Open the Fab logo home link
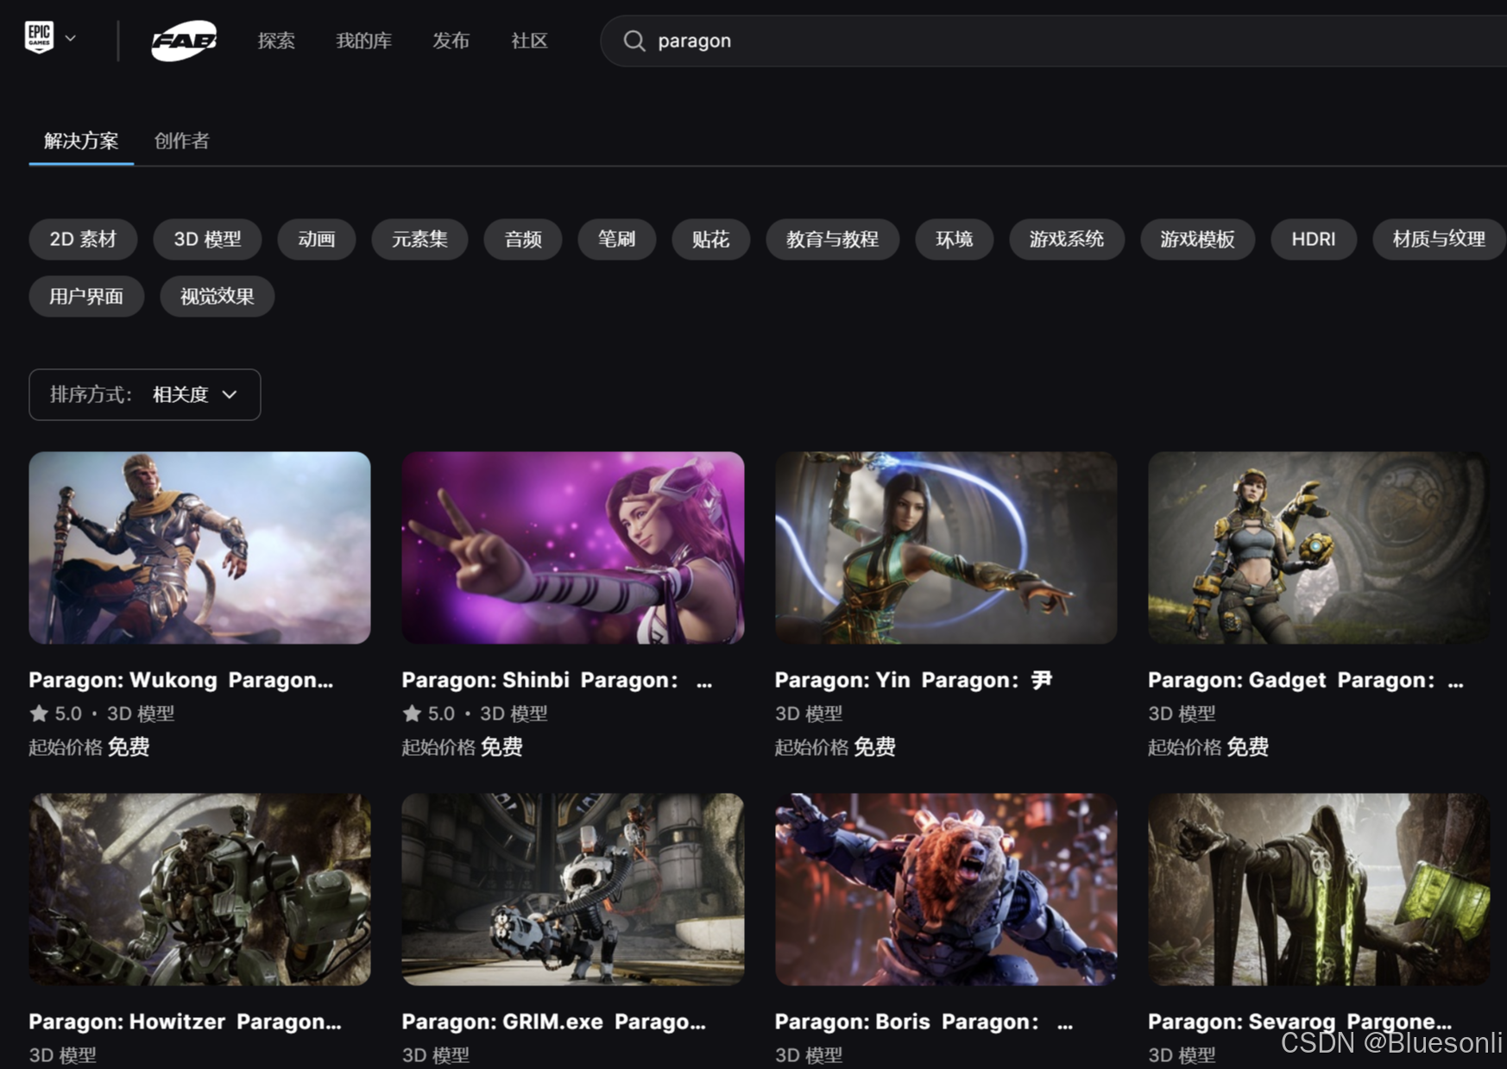The width and height of the screenshot is (1507, 1069). point(184,41)
